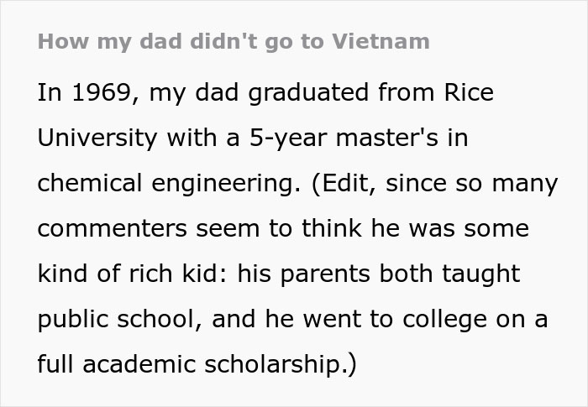Image resolution: width=588 pixels, height=407 pixels.
Task: Click the post title about Vietnam
Action: [234, 41]
